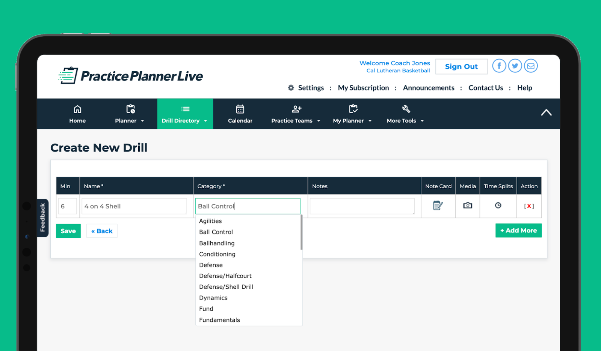Expand the Planner dropdown arrow
The height and width of the screenshot is (351, 601).
[142, 121]
